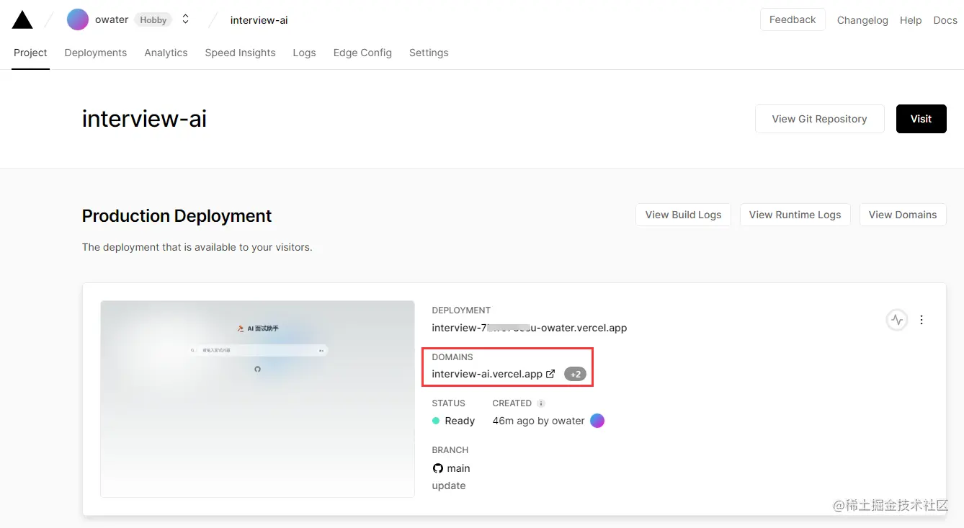Switch to the Speed Insights tab

coord(240,53)
